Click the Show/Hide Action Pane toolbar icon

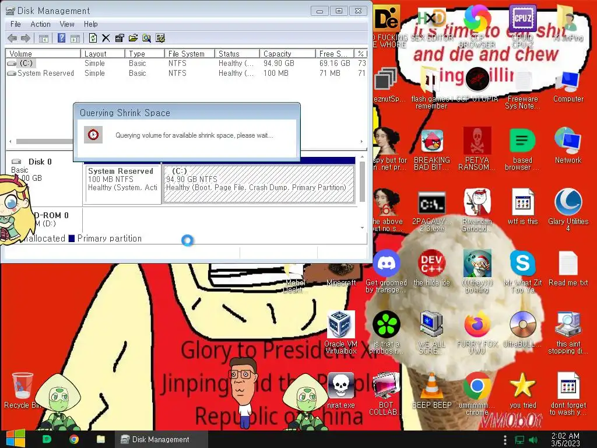[75, 38]
